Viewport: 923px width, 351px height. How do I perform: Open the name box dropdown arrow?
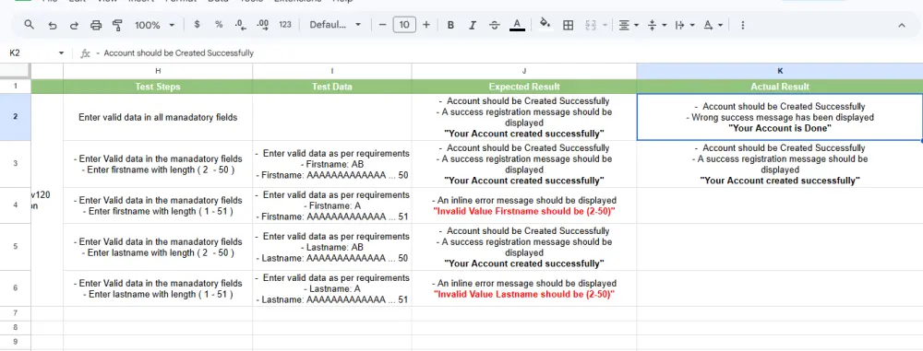coord(61,53)
